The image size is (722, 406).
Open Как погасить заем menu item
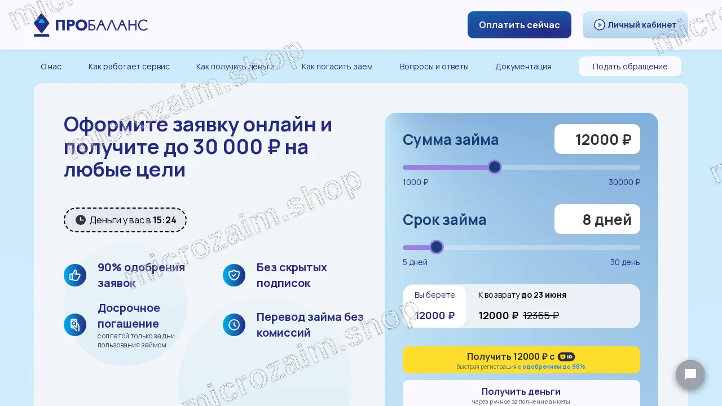[x=337, y=67]
